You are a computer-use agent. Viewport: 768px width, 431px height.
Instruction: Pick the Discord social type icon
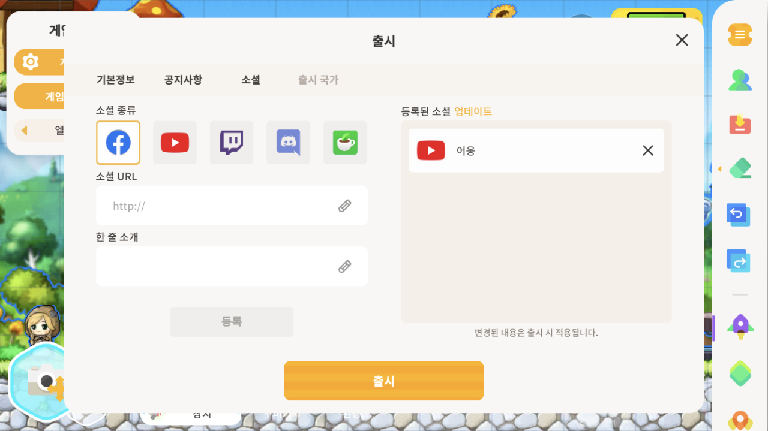click(x=288, y=143)
